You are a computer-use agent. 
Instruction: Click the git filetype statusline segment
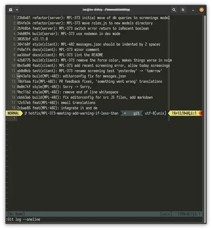coord(136,113)
